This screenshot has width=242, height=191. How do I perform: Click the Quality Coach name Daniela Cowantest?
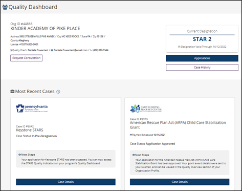click(x=38, y=50)
